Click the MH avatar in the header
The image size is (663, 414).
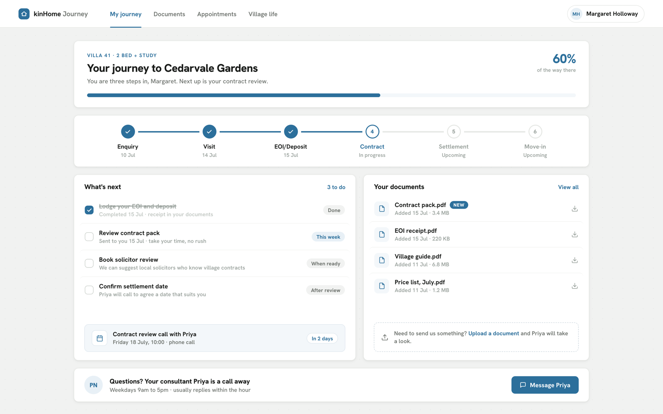tap(576, 14)
